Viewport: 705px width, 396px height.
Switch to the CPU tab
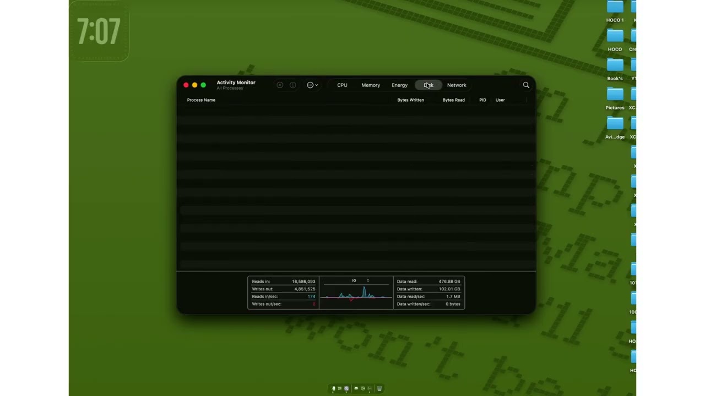[342, 85]
